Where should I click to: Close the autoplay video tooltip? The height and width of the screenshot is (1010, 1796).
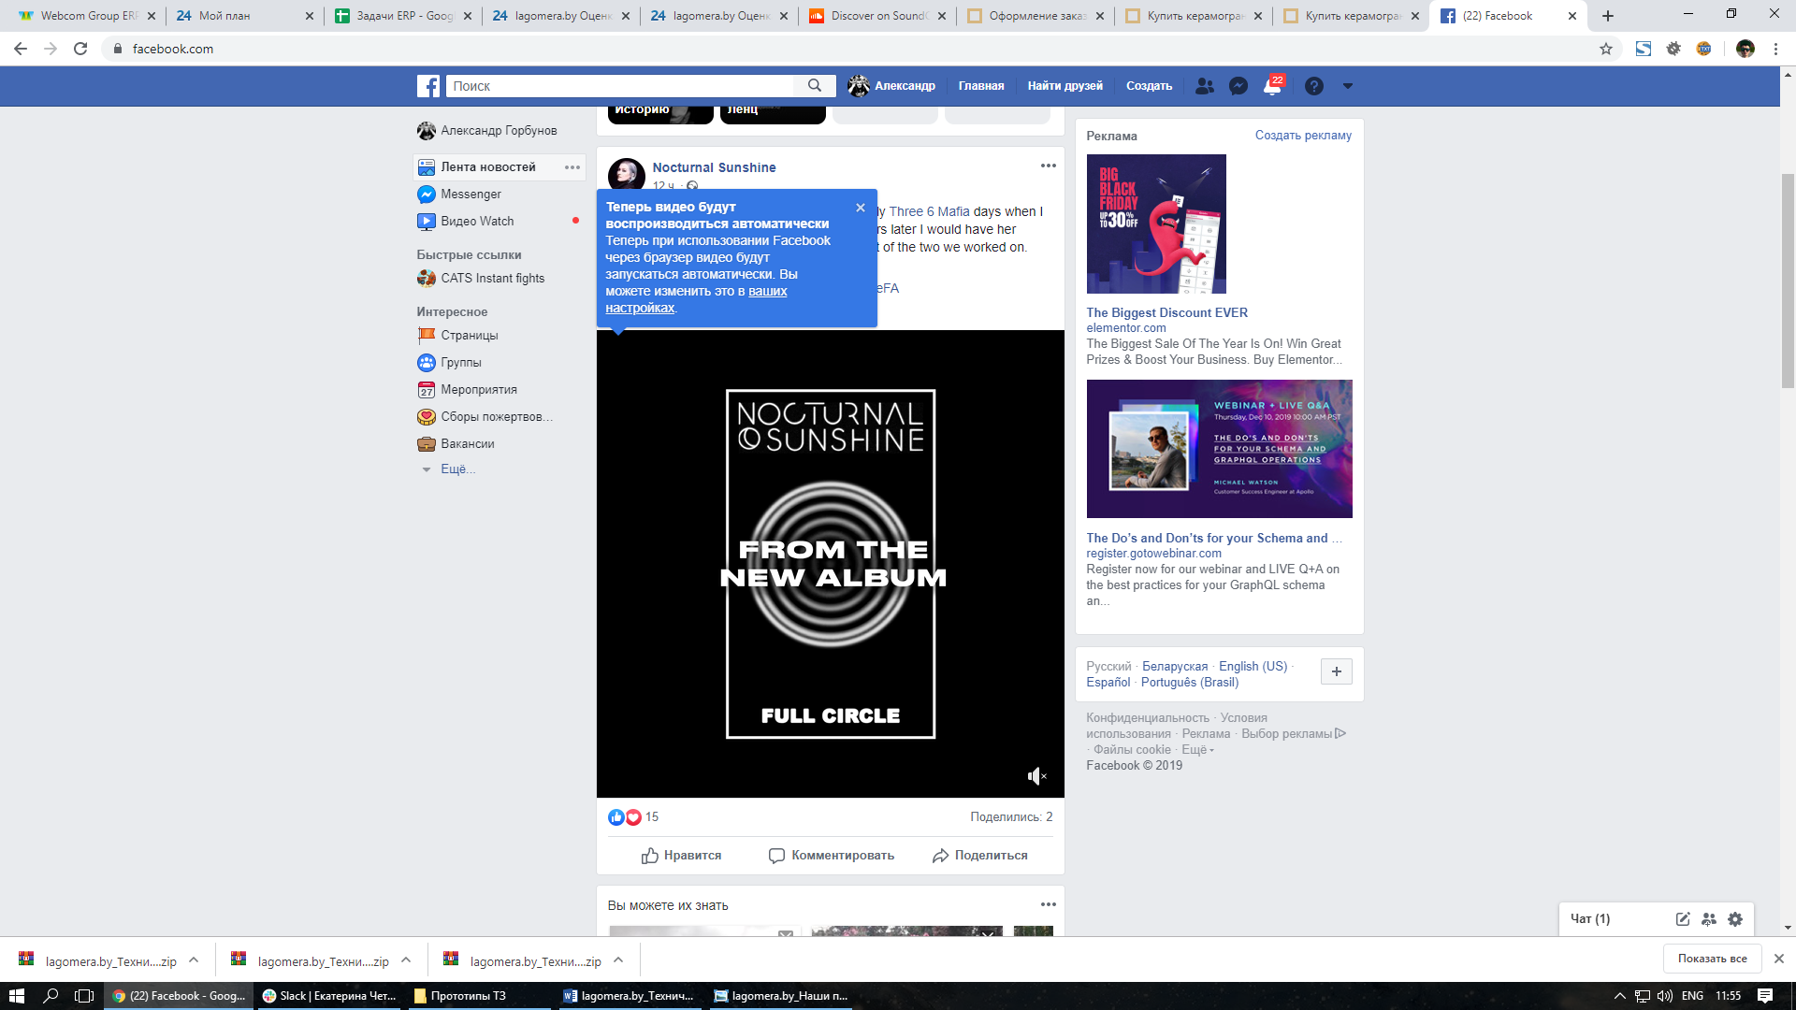tap(861, 208)
